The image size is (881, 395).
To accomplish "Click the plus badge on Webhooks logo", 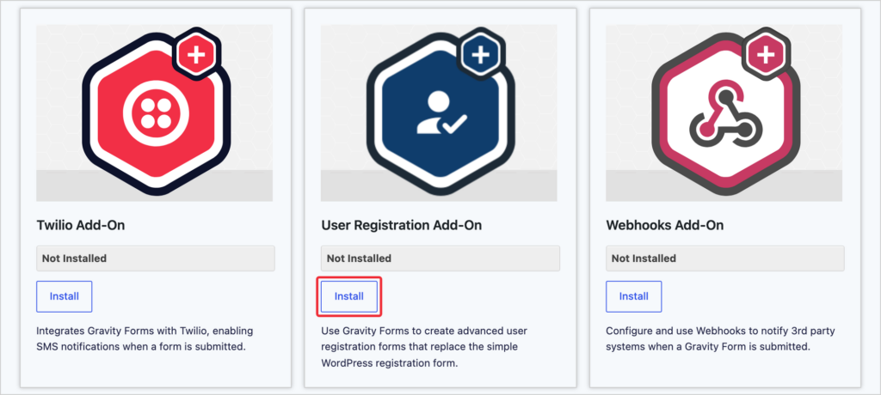I will click(766, 55).
